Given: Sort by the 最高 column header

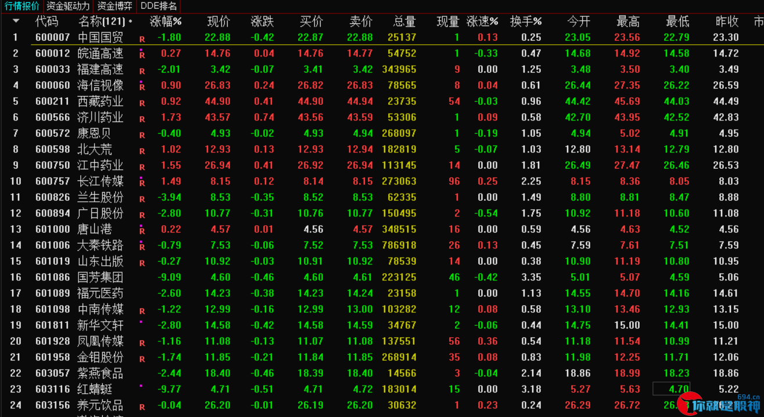Looking at the screenshot, I should pyautogui.click(x=628, y=22).
